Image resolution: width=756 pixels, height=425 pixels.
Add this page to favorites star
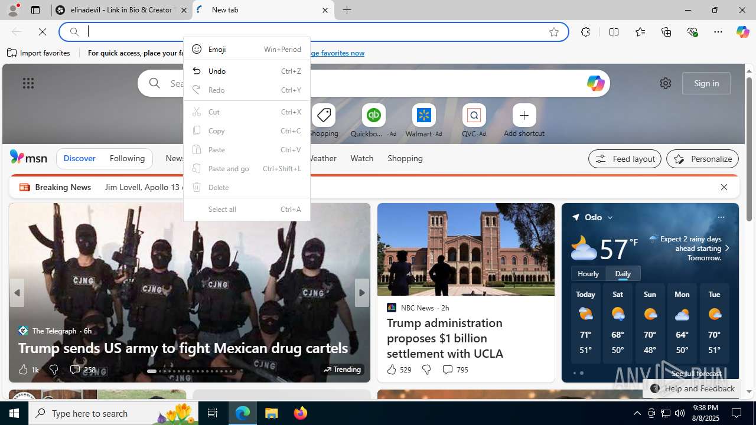(553, 32)
